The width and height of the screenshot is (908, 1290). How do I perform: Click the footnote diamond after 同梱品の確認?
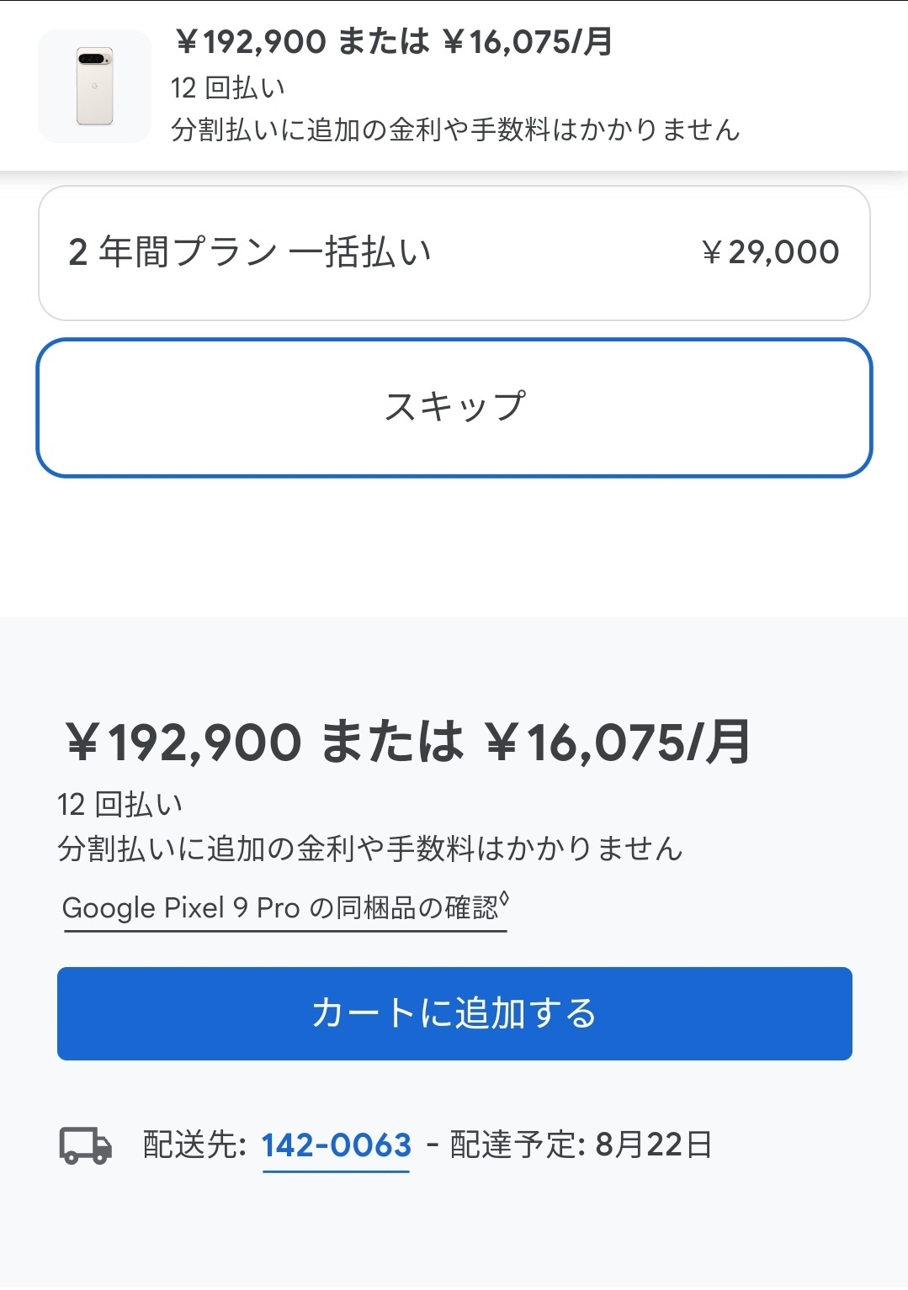[x=504, y=898]
